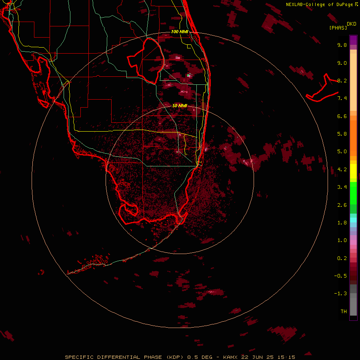Click the 22 JUN 25 15:15 timestamp

click(x=268, y=357)
